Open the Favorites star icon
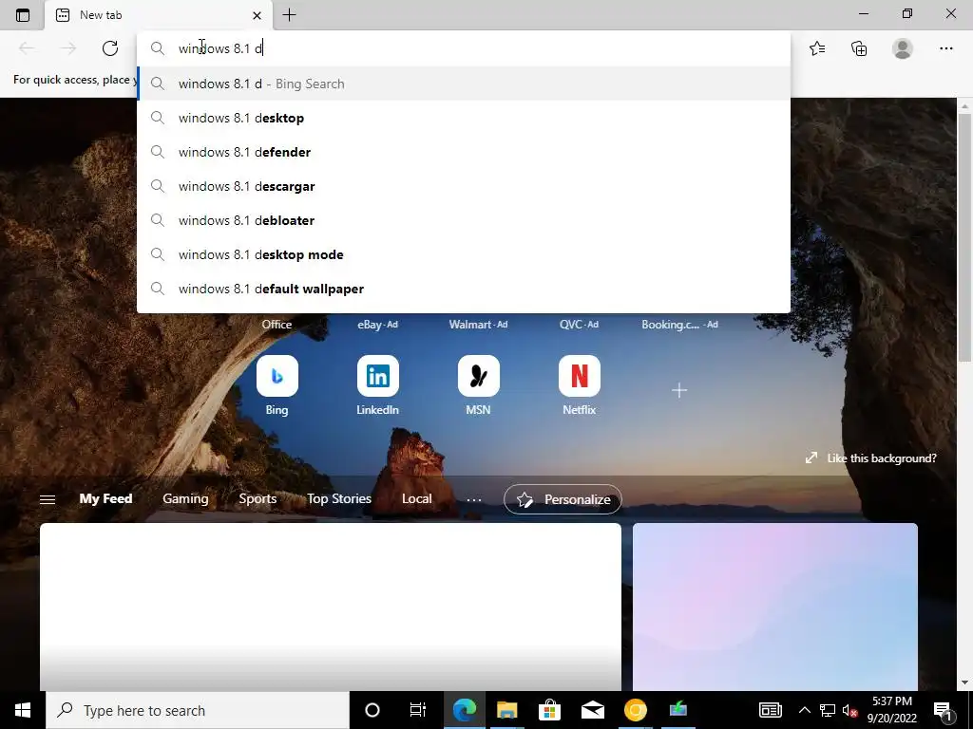 pos(817,48)
